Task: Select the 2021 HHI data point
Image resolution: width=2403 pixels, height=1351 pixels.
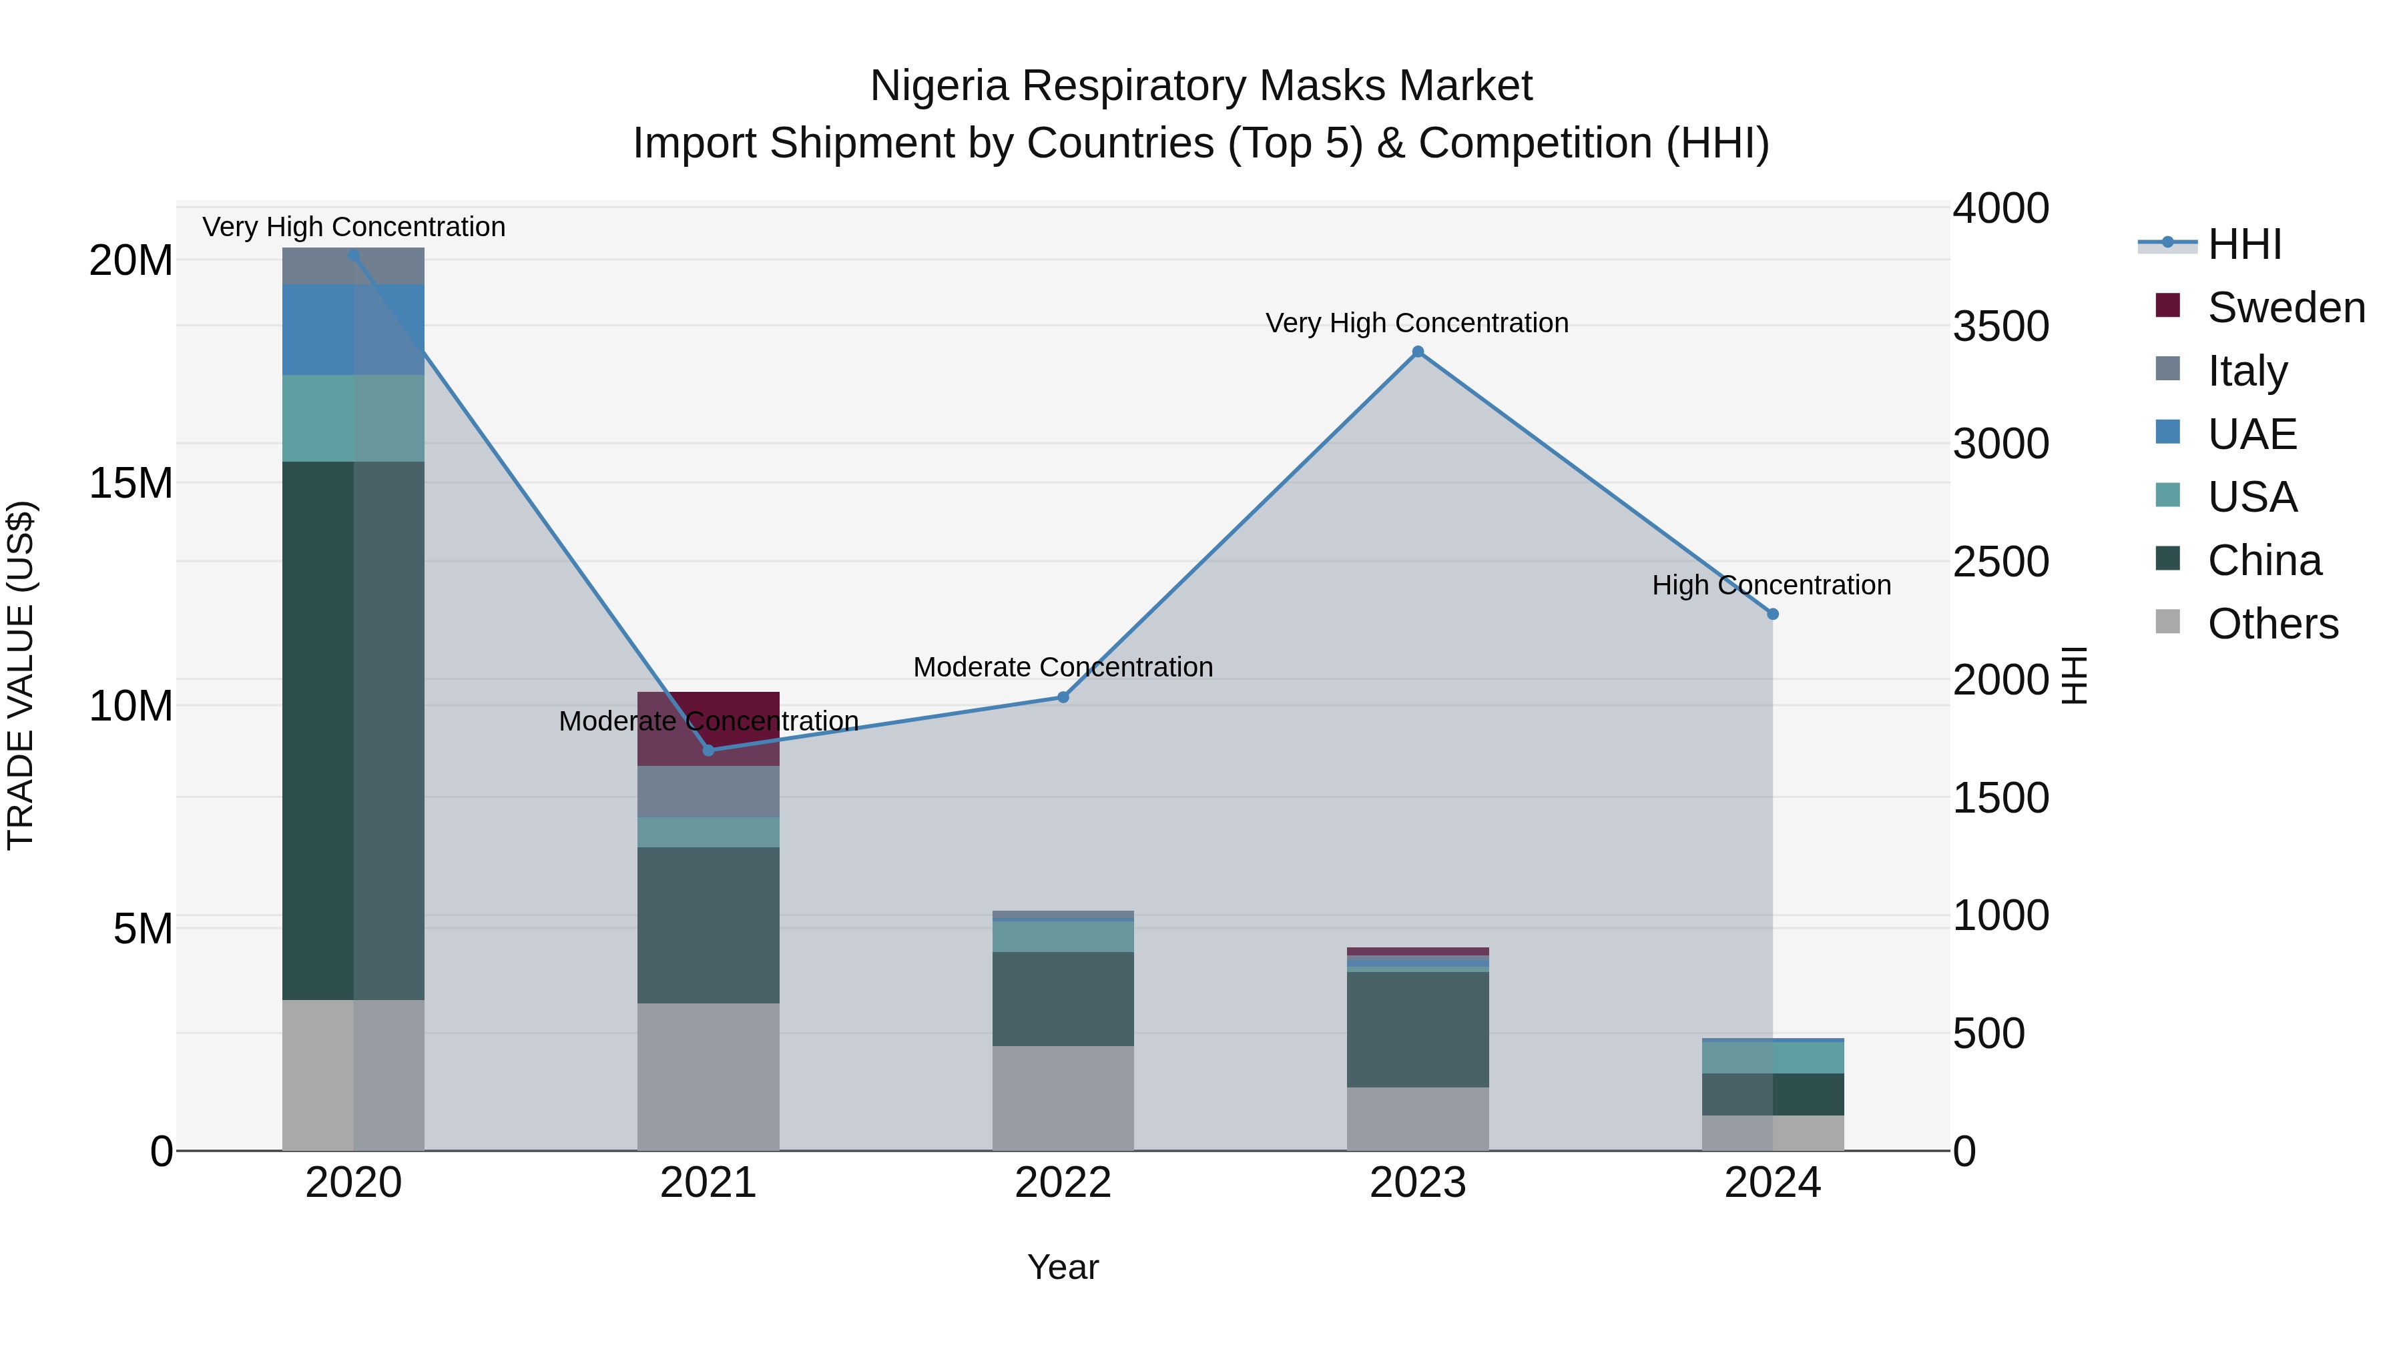Action: [x=708, y=751]
